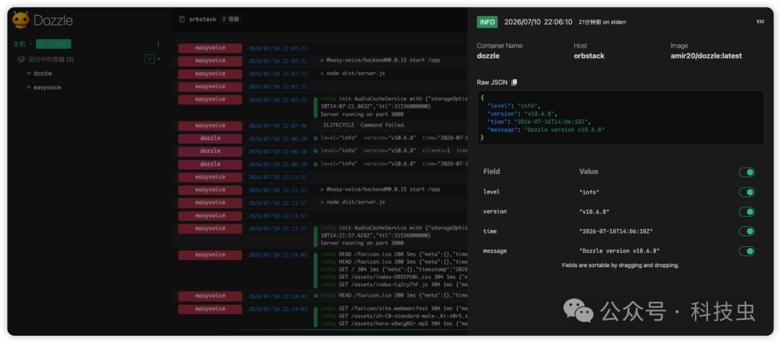Viewport: 781px width, 343px height.
Task: Select the message field row label
Action: (495, 251)
